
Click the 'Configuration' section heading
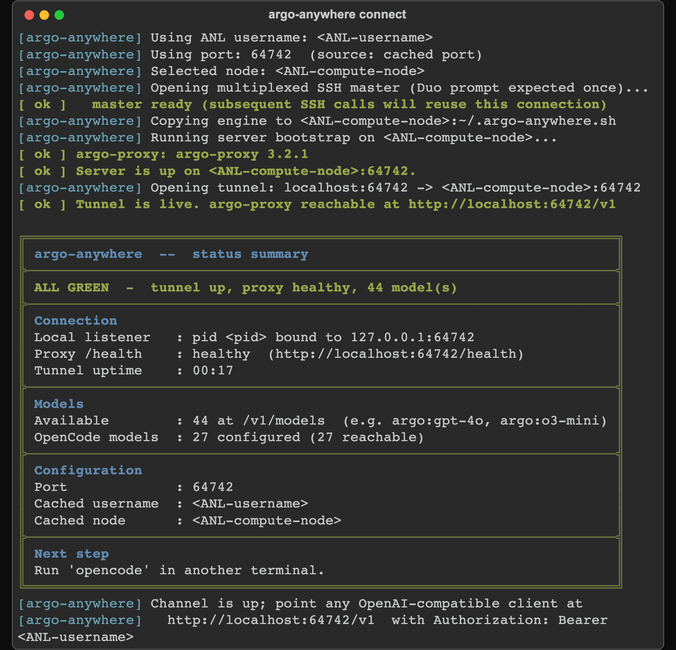coord(88,470)
